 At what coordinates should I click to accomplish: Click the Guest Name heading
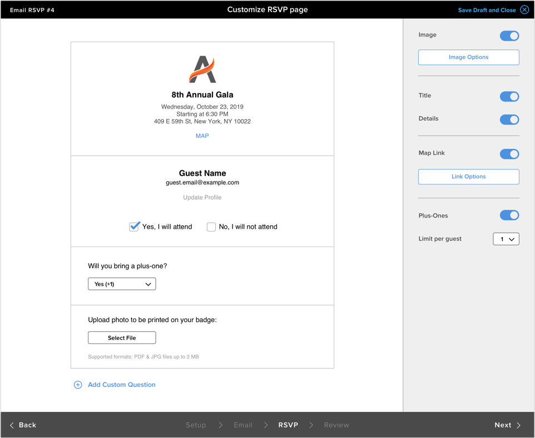pos(202,173)
